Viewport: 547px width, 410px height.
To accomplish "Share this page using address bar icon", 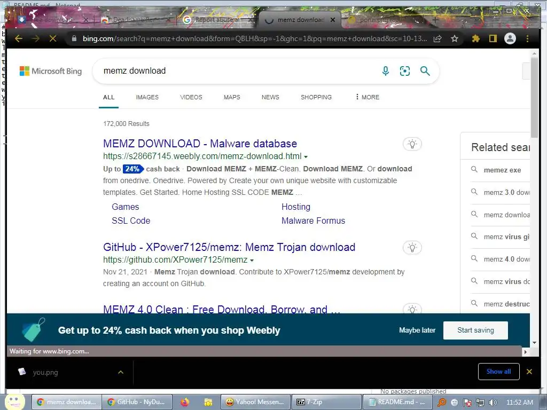I will click(437, 38).
